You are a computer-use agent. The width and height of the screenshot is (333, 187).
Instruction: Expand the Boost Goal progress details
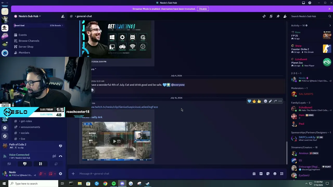[39, 25]
